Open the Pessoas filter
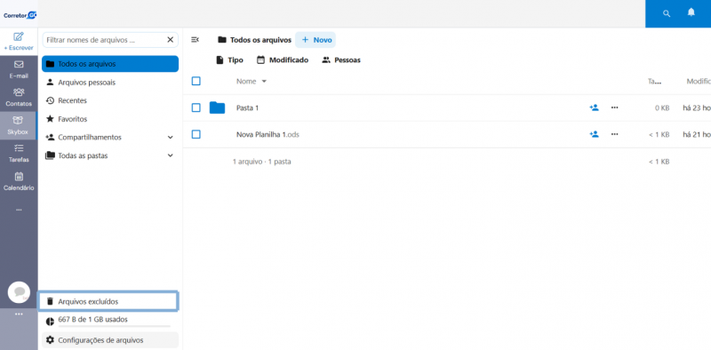 [x=341, y=60]
